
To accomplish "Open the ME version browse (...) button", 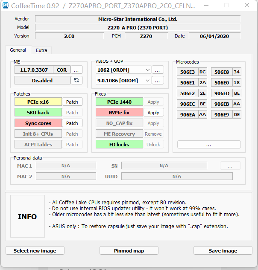I will tap(76, 70).
